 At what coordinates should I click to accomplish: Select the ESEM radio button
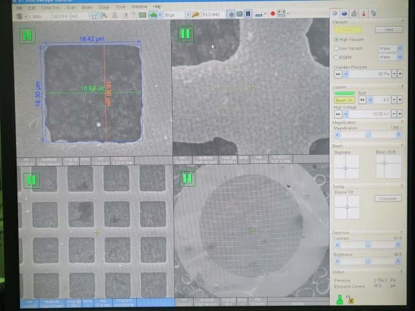pyautogui.click(x=336, y=57)
